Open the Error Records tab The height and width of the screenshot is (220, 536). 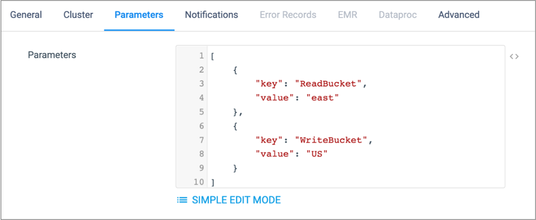[288, 15]
